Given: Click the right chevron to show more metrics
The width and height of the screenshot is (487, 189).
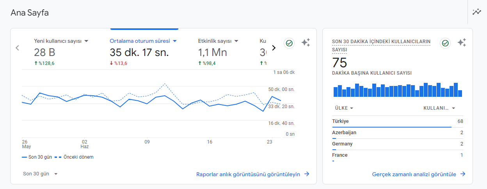Looking at the screenshot, I should [x=274, y=48].
